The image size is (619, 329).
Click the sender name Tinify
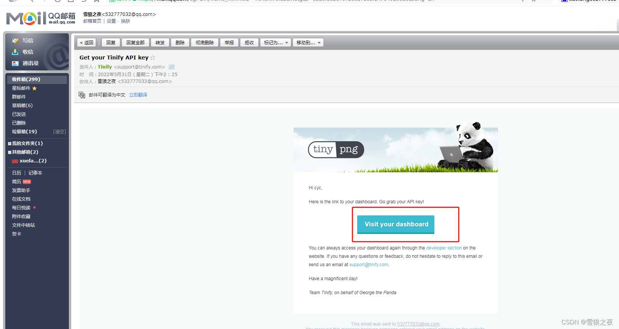point(105,67)
